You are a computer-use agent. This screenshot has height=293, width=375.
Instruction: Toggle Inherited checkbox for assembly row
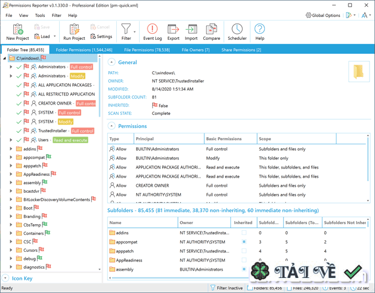pos(244,269)
